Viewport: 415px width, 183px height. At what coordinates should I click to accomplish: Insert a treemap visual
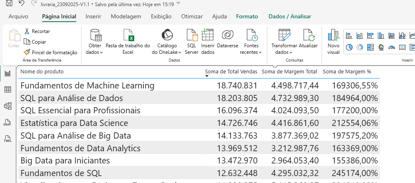(370, 47)
